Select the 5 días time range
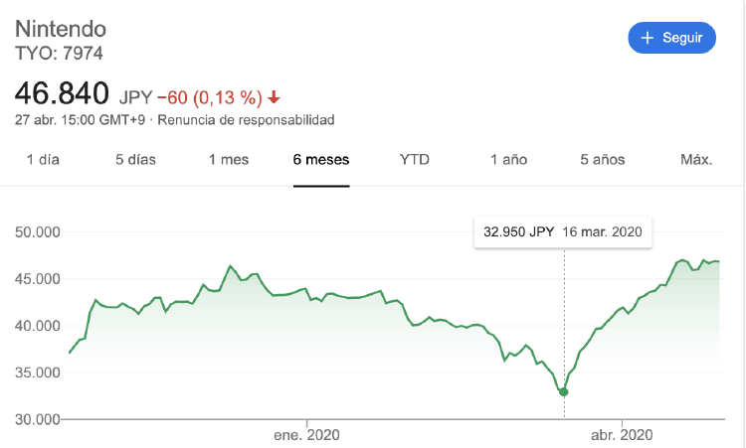 135,160
